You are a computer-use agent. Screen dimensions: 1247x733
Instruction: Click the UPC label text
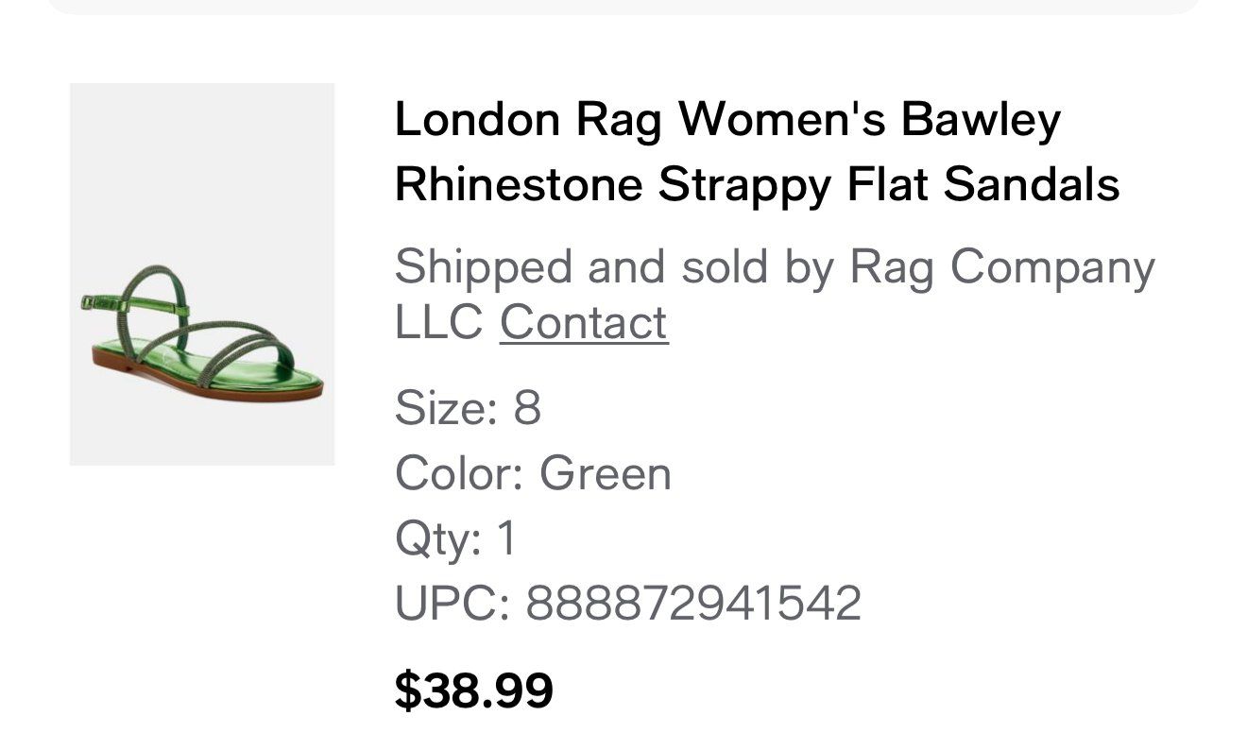point(453,604)
